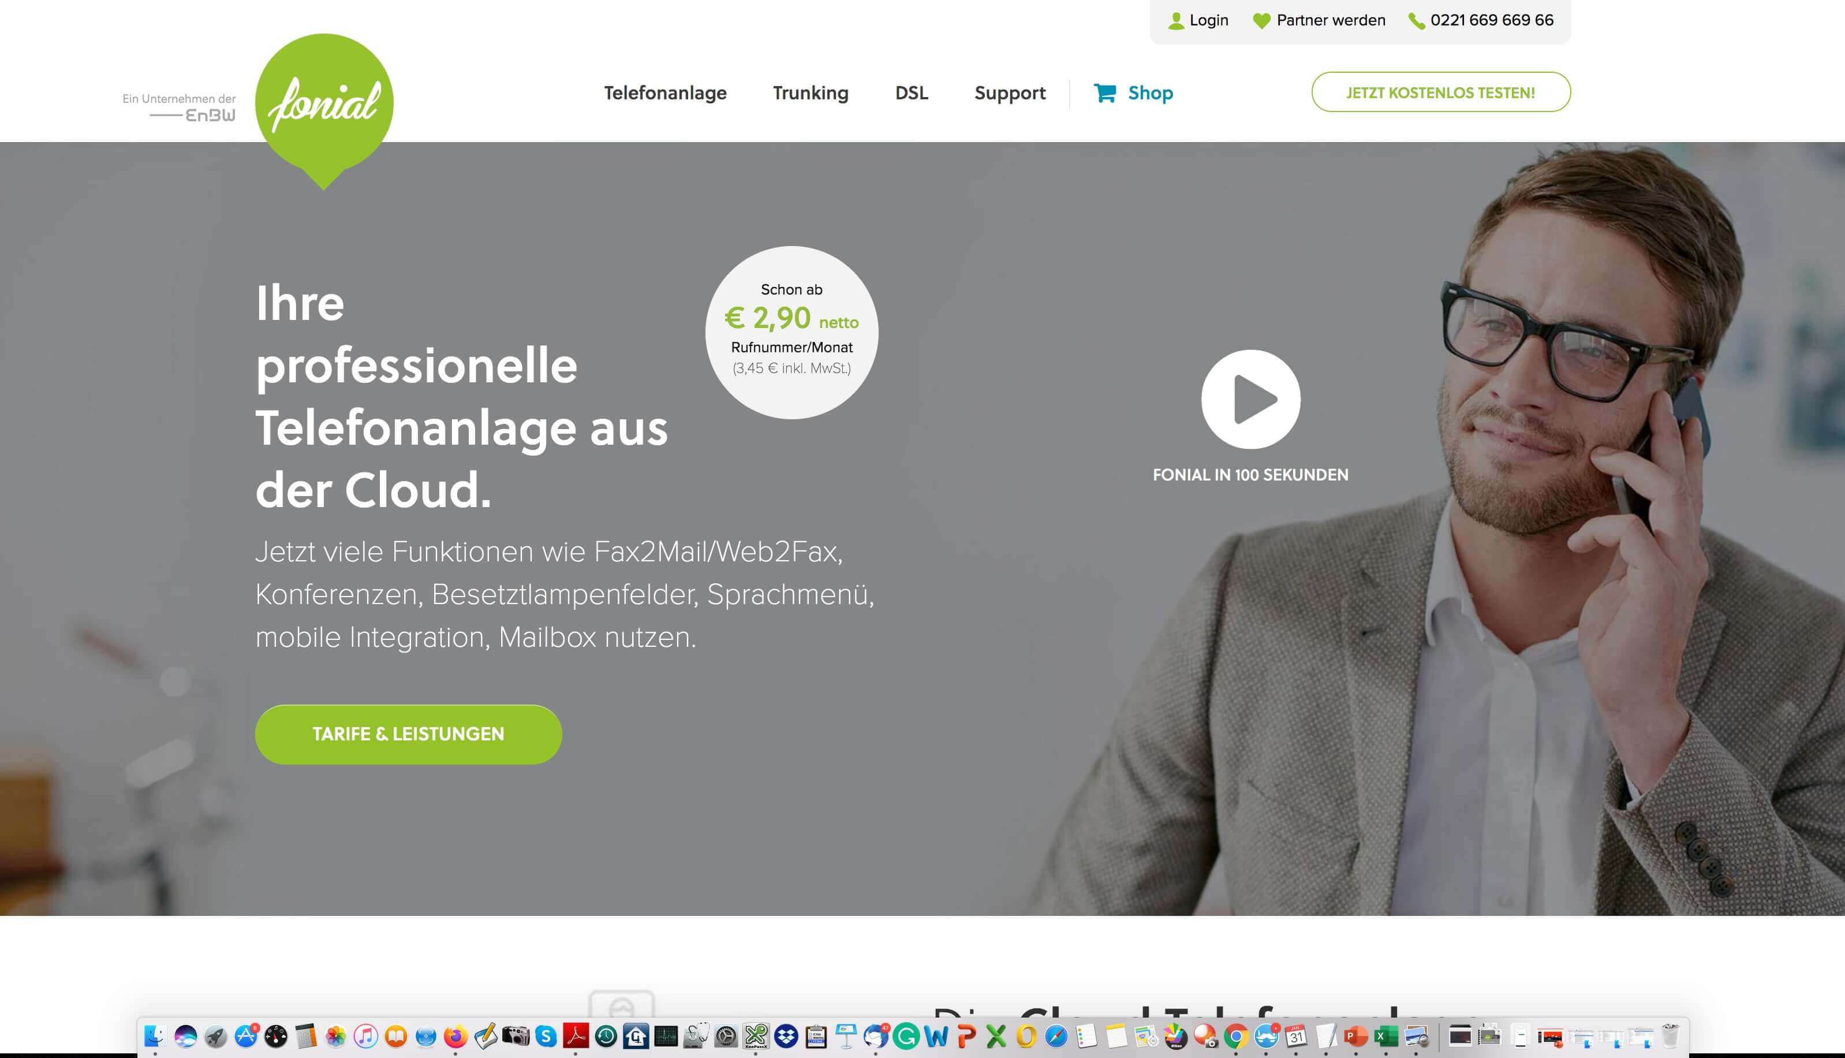Open the Photos app in Dock
1845x1058 pixels.
tap(335, 1036)
